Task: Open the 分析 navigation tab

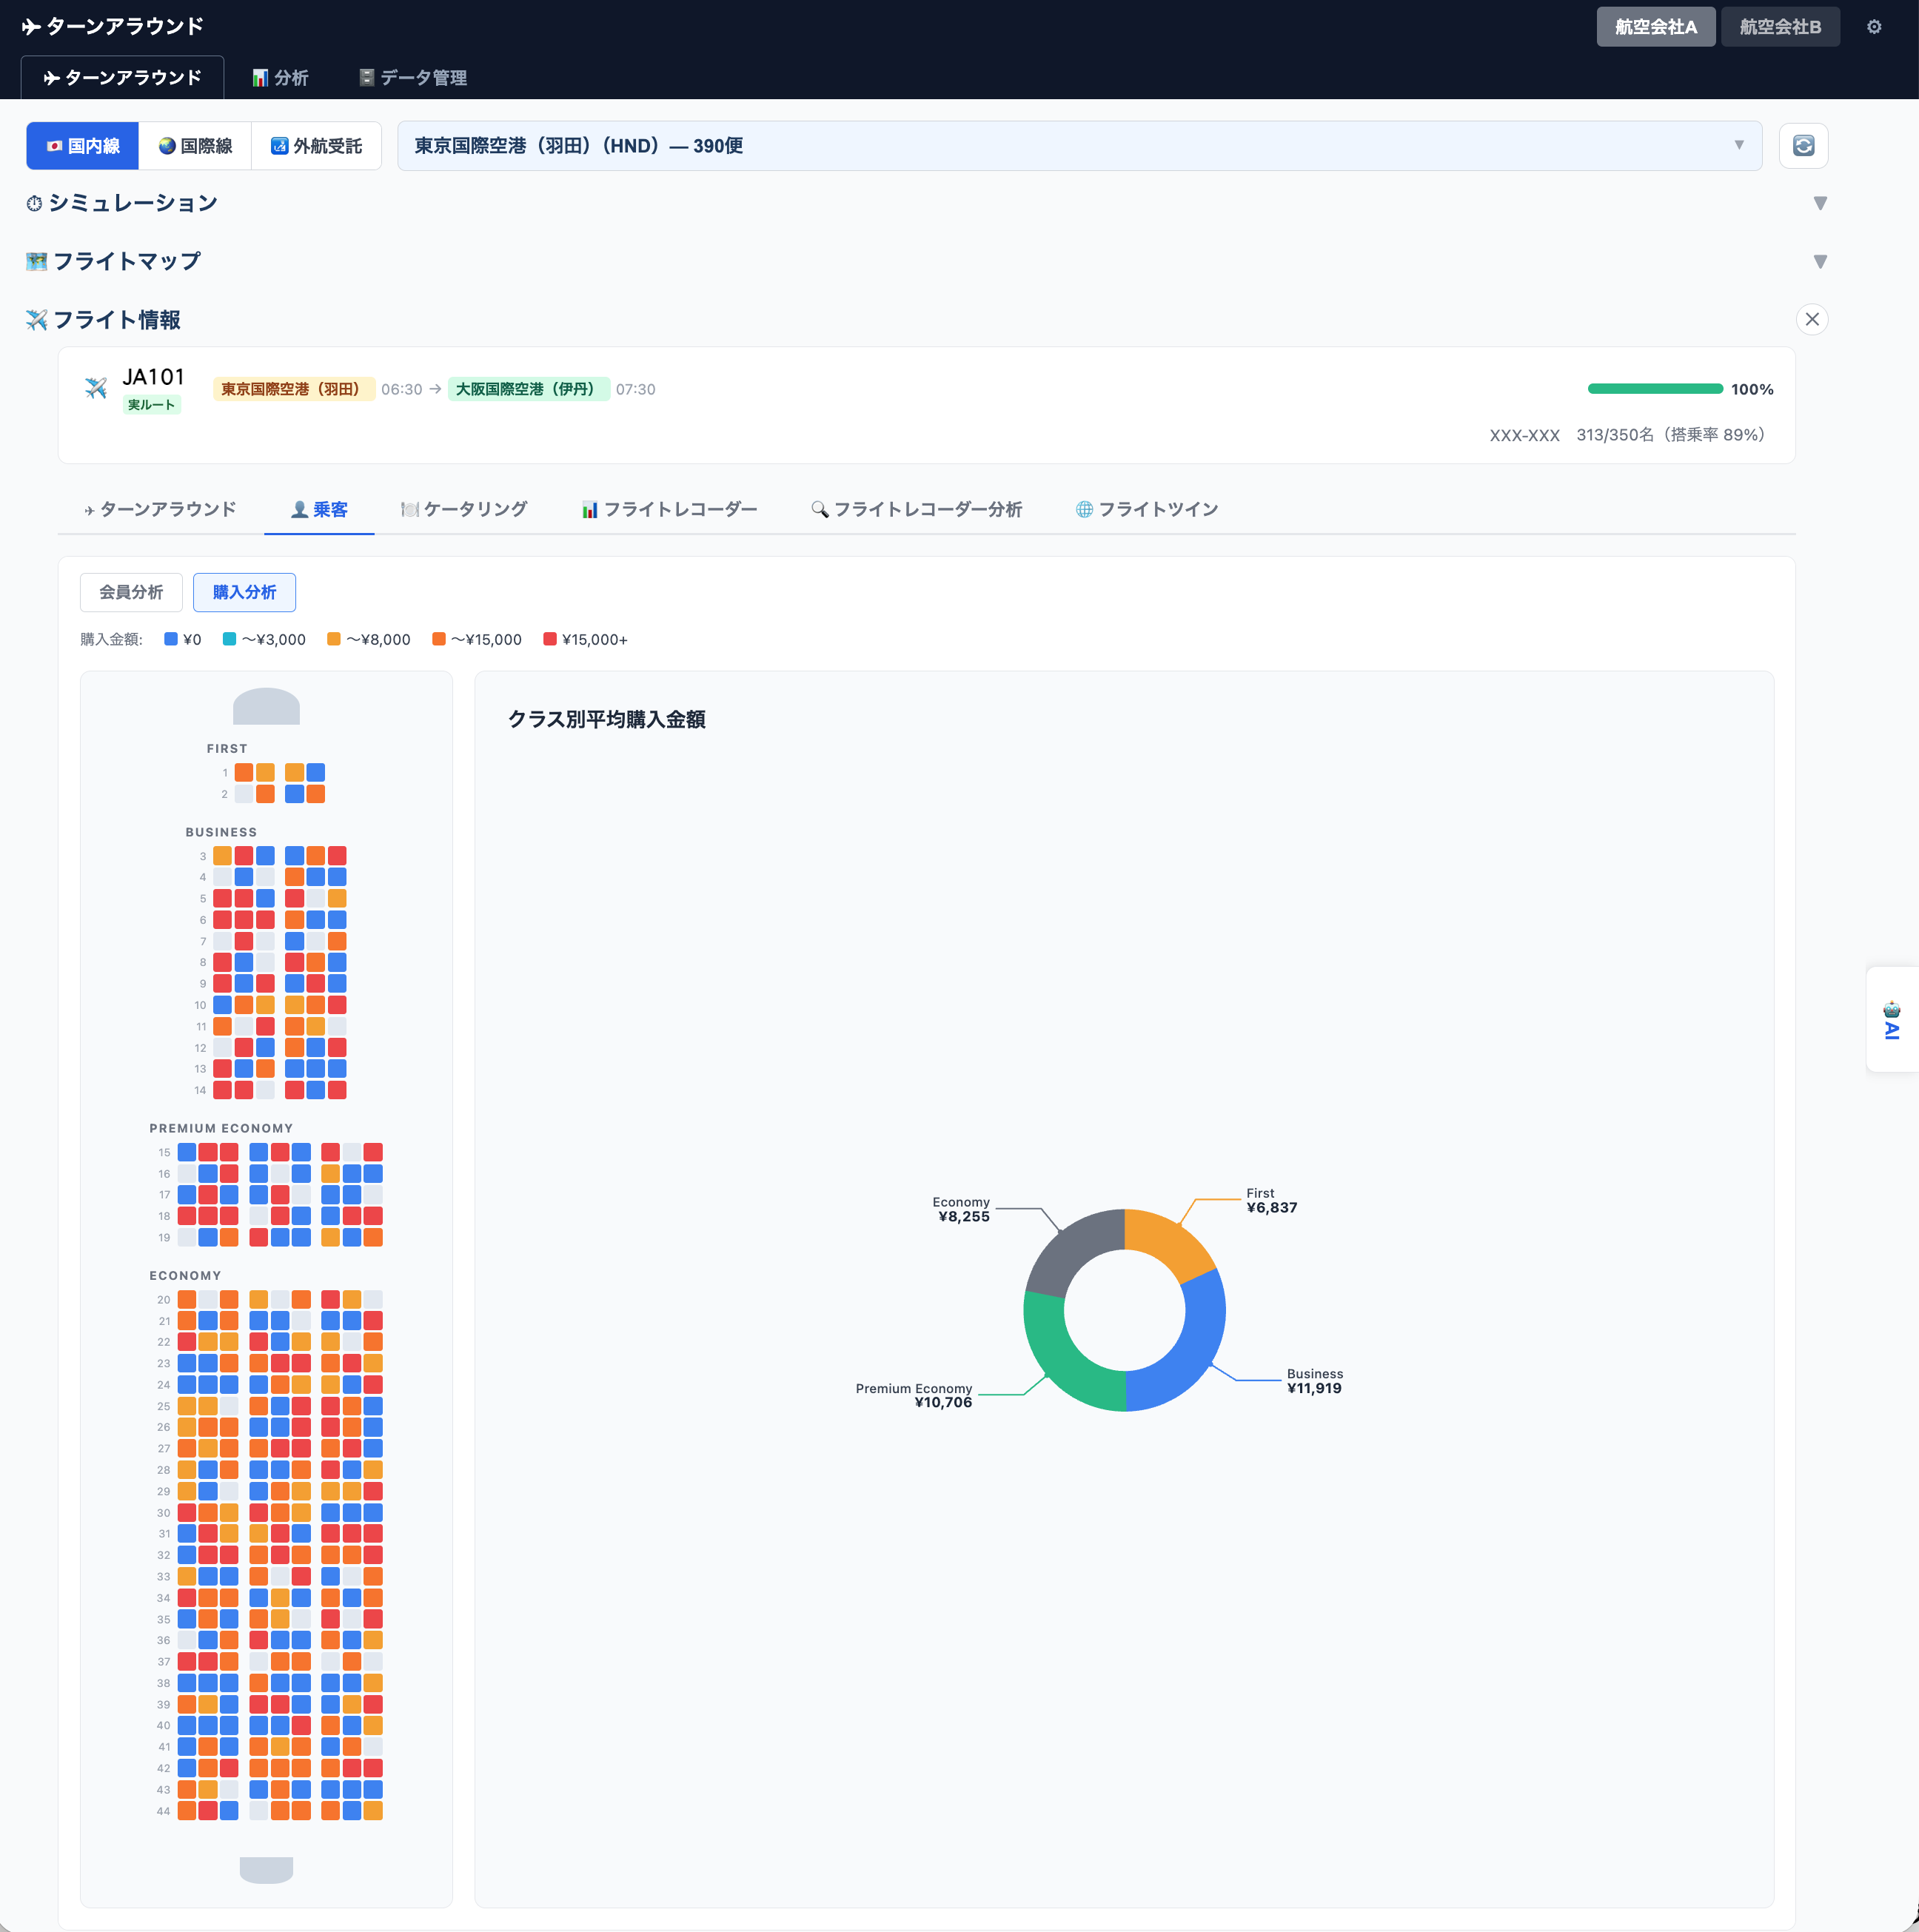Action: (x=280, y=78)
